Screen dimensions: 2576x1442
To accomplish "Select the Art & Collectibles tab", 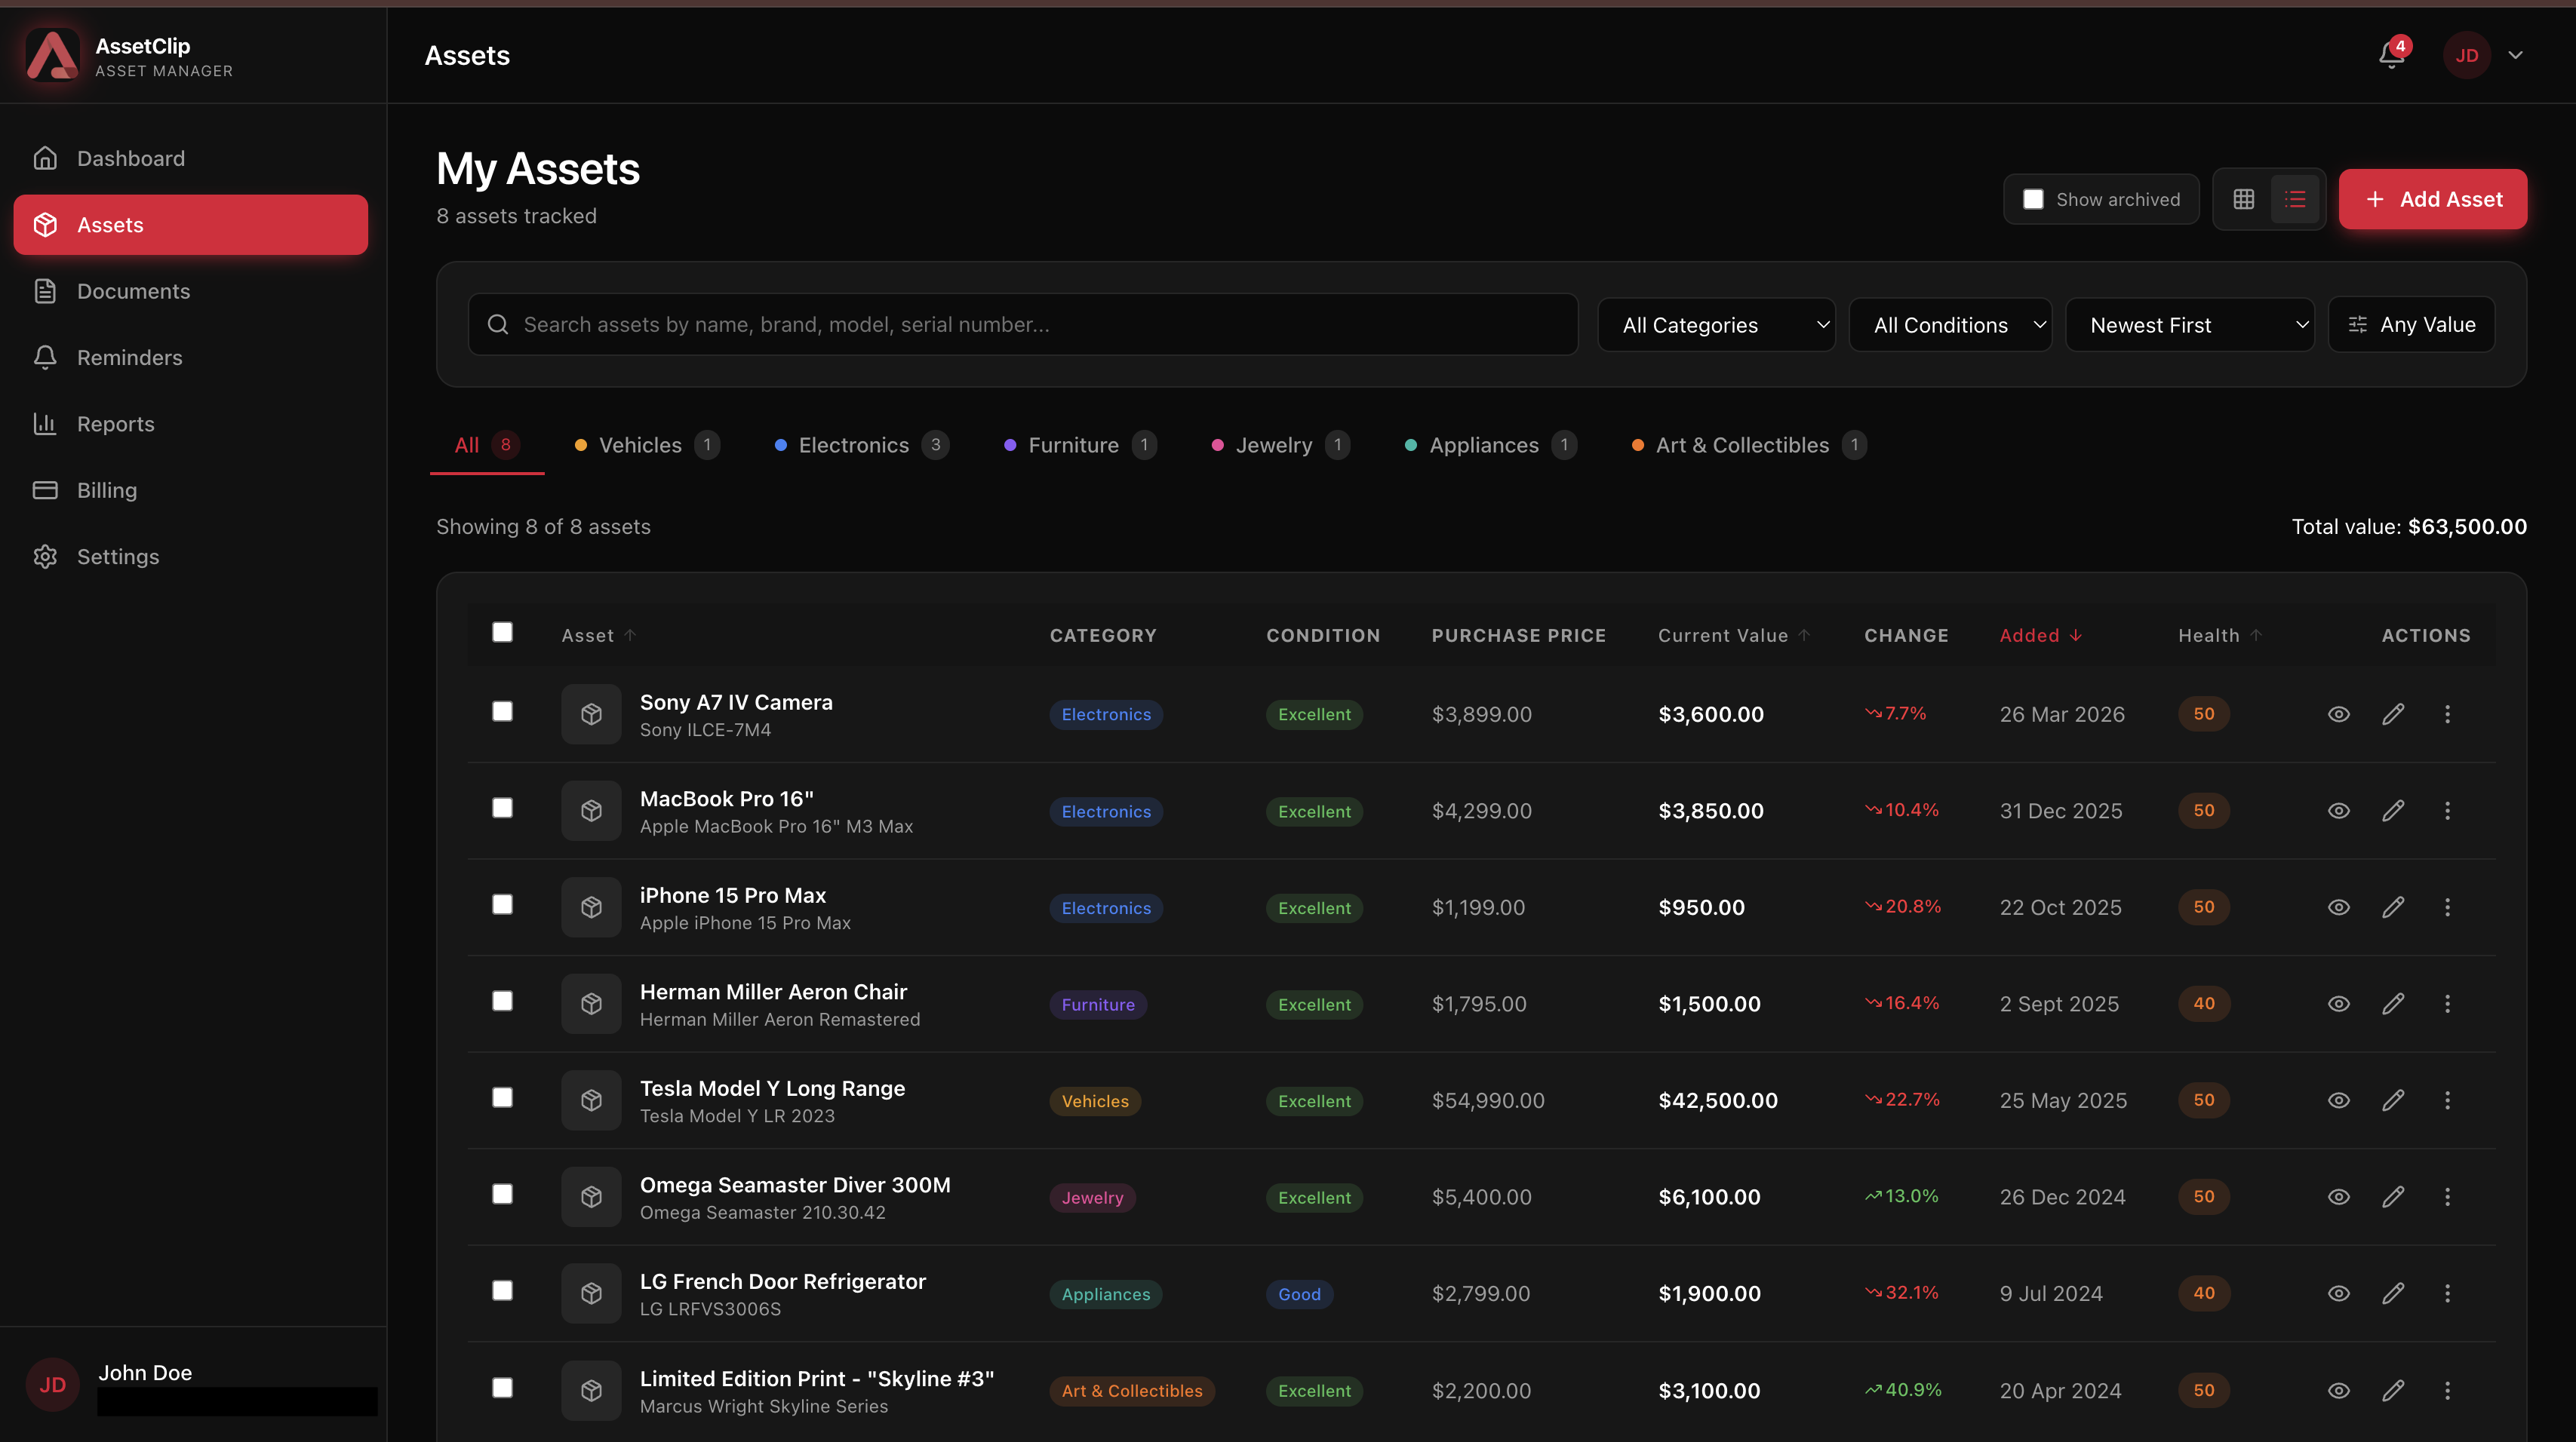I will pyautogui.click(x=1748, y=445).
